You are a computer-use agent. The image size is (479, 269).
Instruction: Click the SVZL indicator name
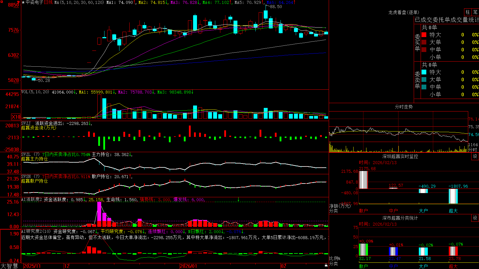[26, 154]
